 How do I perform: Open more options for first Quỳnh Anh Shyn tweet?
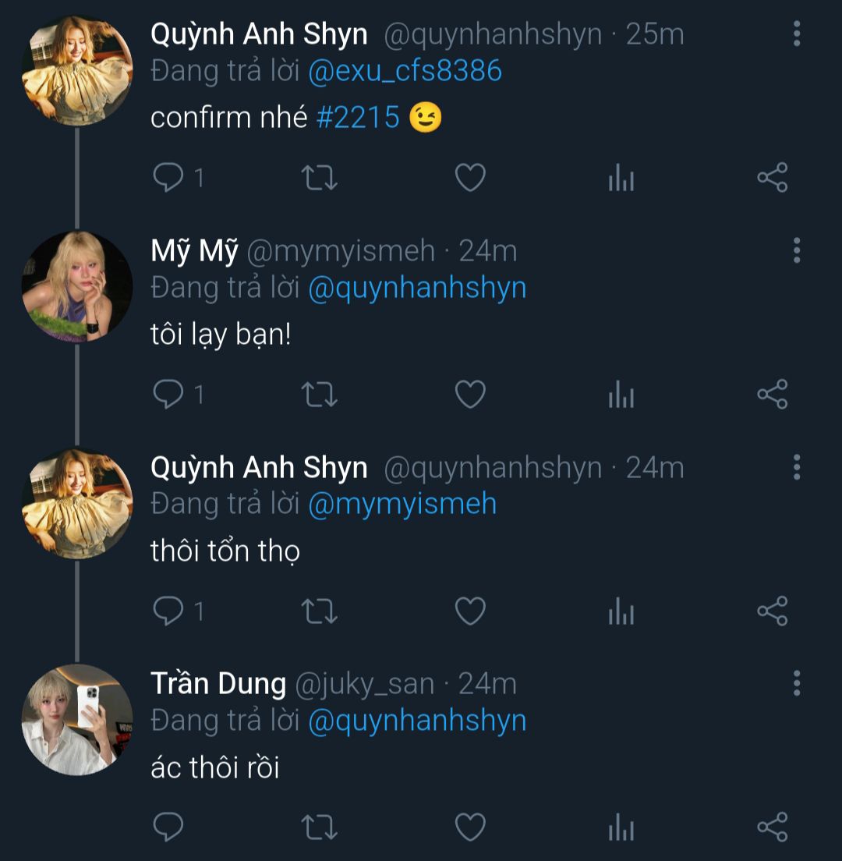[x=796, y=34]
